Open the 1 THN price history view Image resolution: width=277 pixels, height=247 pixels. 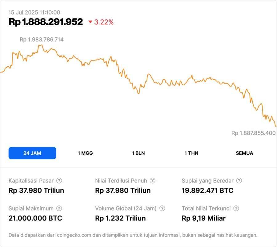[191, 153]
